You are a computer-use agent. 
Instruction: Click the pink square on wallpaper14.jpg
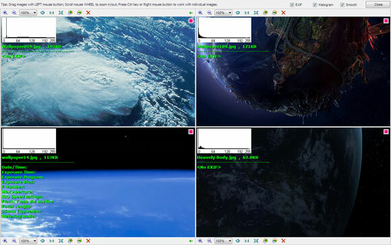(191, 132)
